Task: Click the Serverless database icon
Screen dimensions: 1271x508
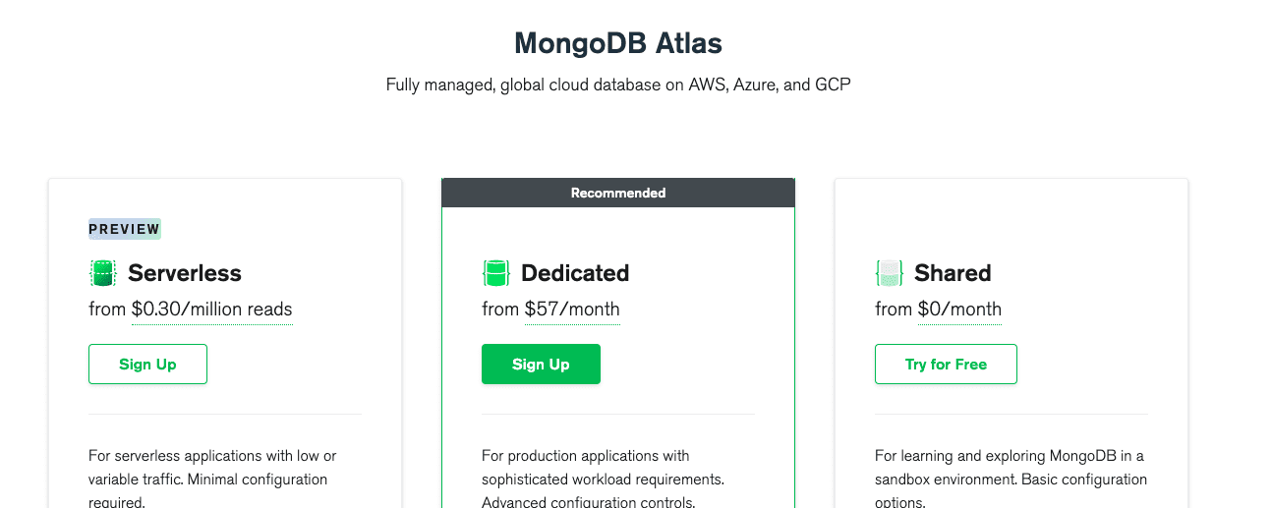Action: 103,273
